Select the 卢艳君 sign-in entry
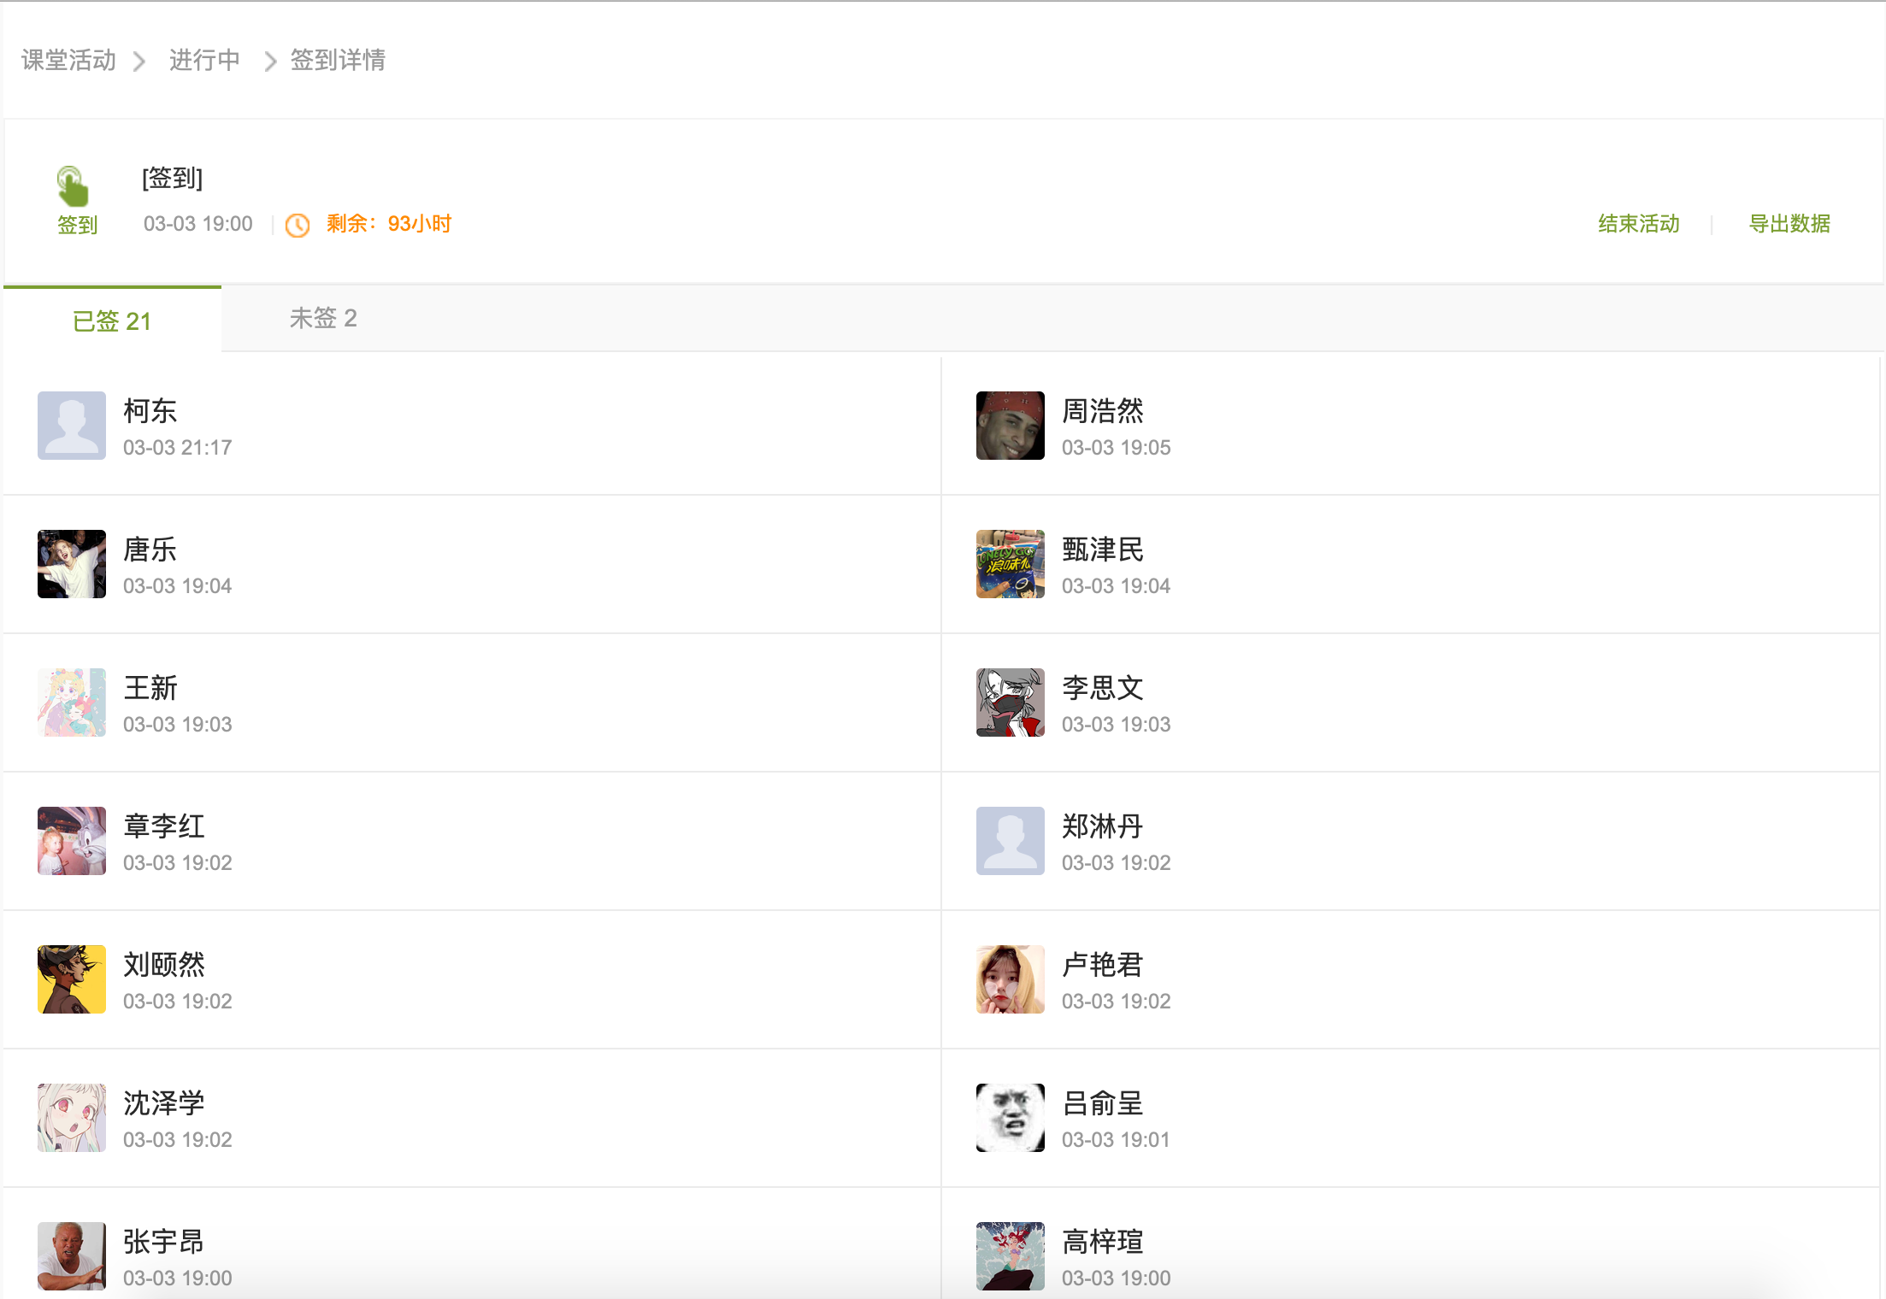 (x=1411, y=979)
